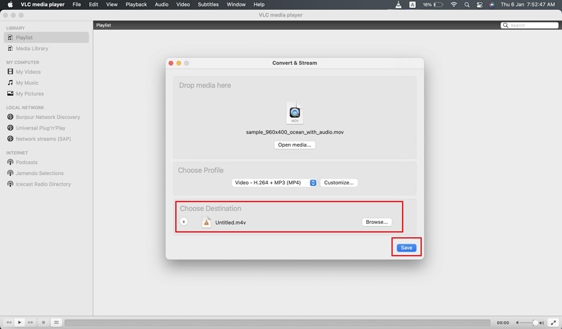
Task: Clear the destination with the x button
Action: (x=184, y=222)
